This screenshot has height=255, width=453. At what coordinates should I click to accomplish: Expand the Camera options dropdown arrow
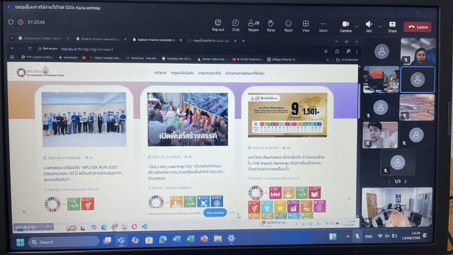click(356, 25)
